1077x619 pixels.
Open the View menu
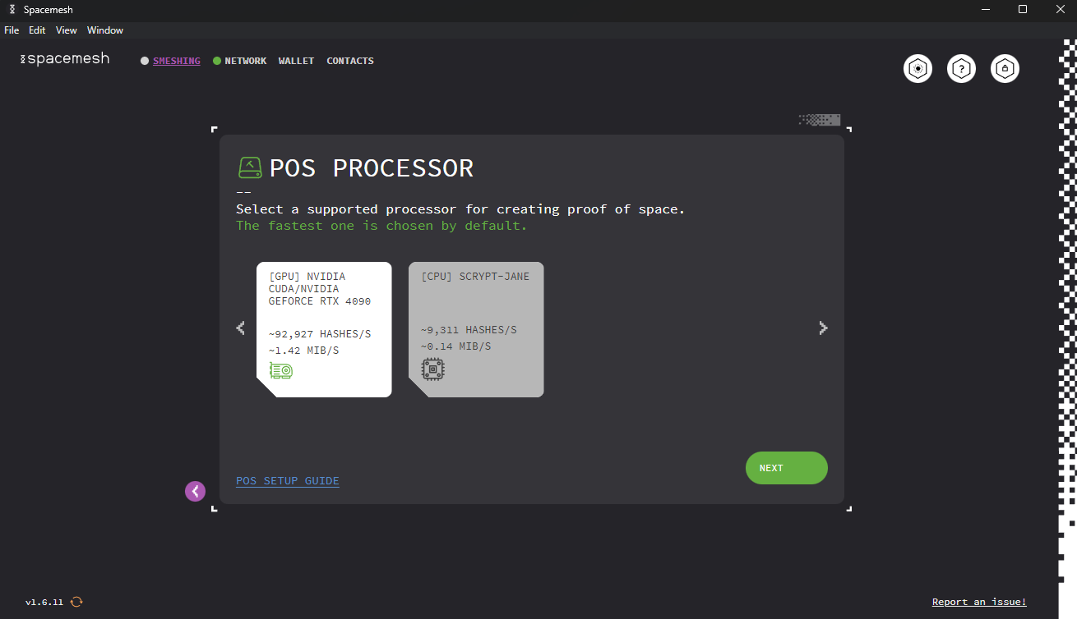point(67,30)
